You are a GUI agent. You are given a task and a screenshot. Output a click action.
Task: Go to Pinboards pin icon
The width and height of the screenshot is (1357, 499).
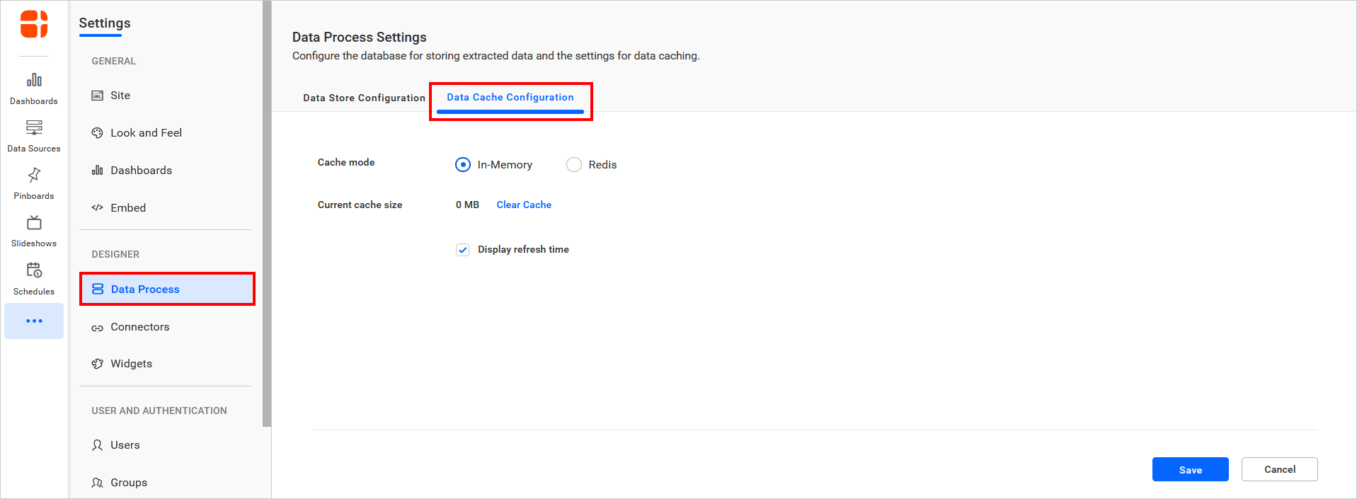coord(34,175)
